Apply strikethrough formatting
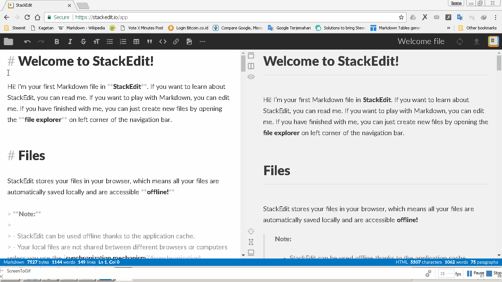The height and width of the screenshot is (282, 502). pyautogui.click(x=83, y=41)
